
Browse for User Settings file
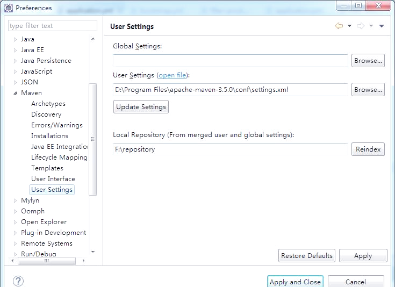tap(368, 90)
